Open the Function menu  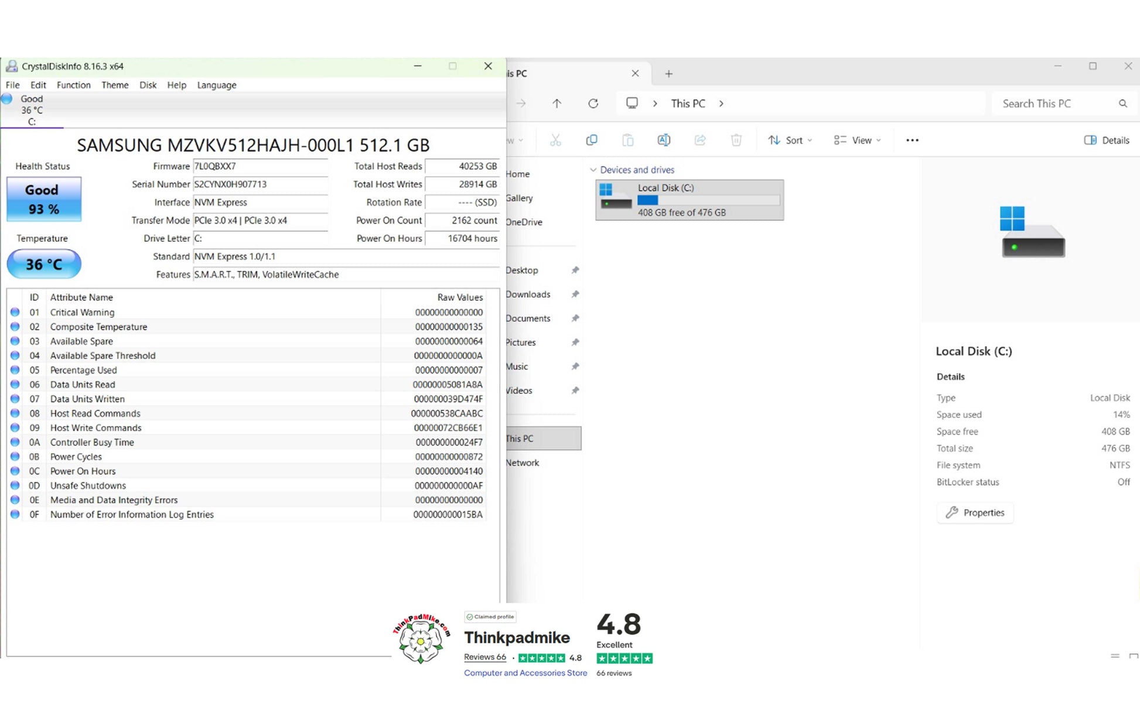(73, 85)
